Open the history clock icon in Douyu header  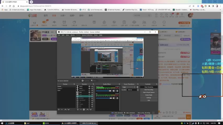point(156,15)
